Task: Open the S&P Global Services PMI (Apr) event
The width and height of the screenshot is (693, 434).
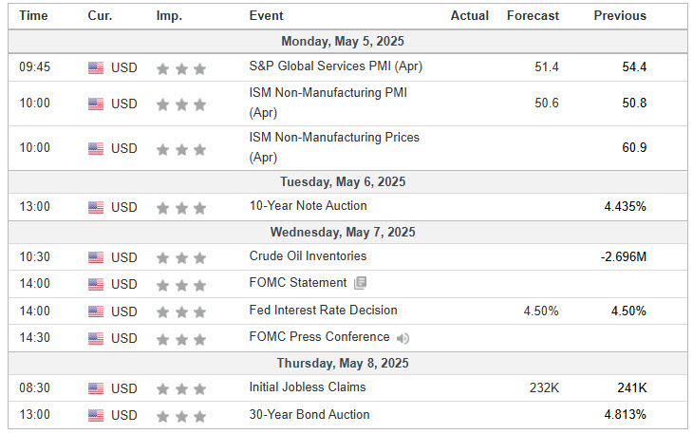Action: (x=335, y=66)
